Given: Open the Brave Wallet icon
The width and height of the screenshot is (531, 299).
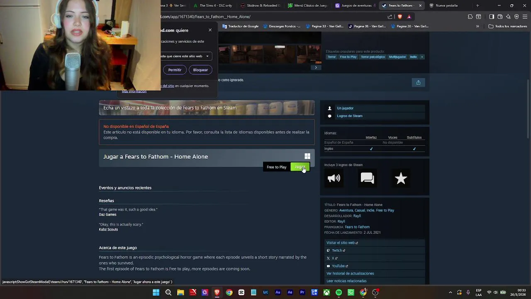Looking at the screenshot, I should (x=500, y=17).
